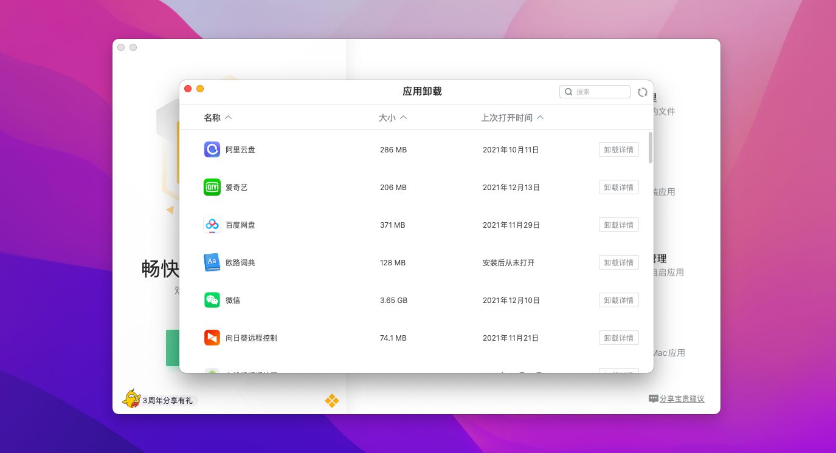
Task: Click the 3周年分享有礼 mascot icon
Action: 131,399
